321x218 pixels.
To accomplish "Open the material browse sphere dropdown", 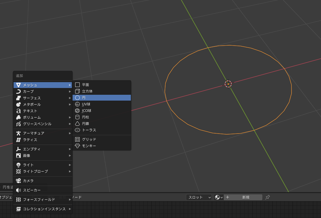I will pos(219,197).
